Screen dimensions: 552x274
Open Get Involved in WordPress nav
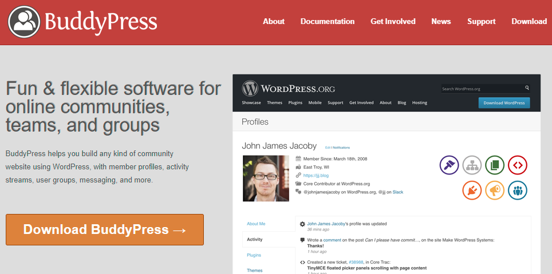(x=361, y=103)
